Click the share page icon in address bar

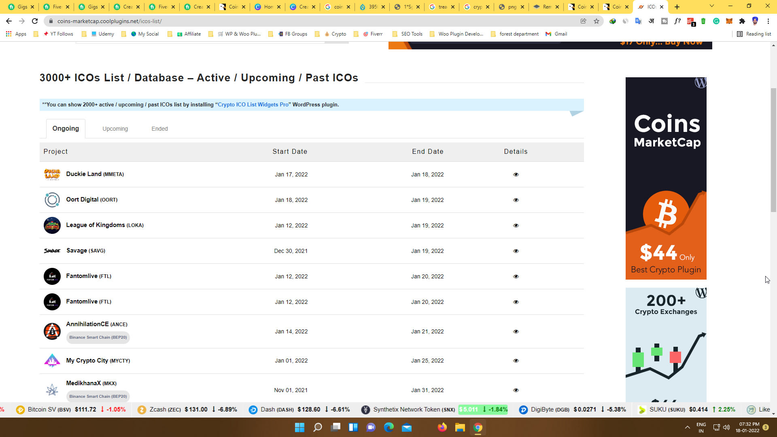tap(583, 21)
